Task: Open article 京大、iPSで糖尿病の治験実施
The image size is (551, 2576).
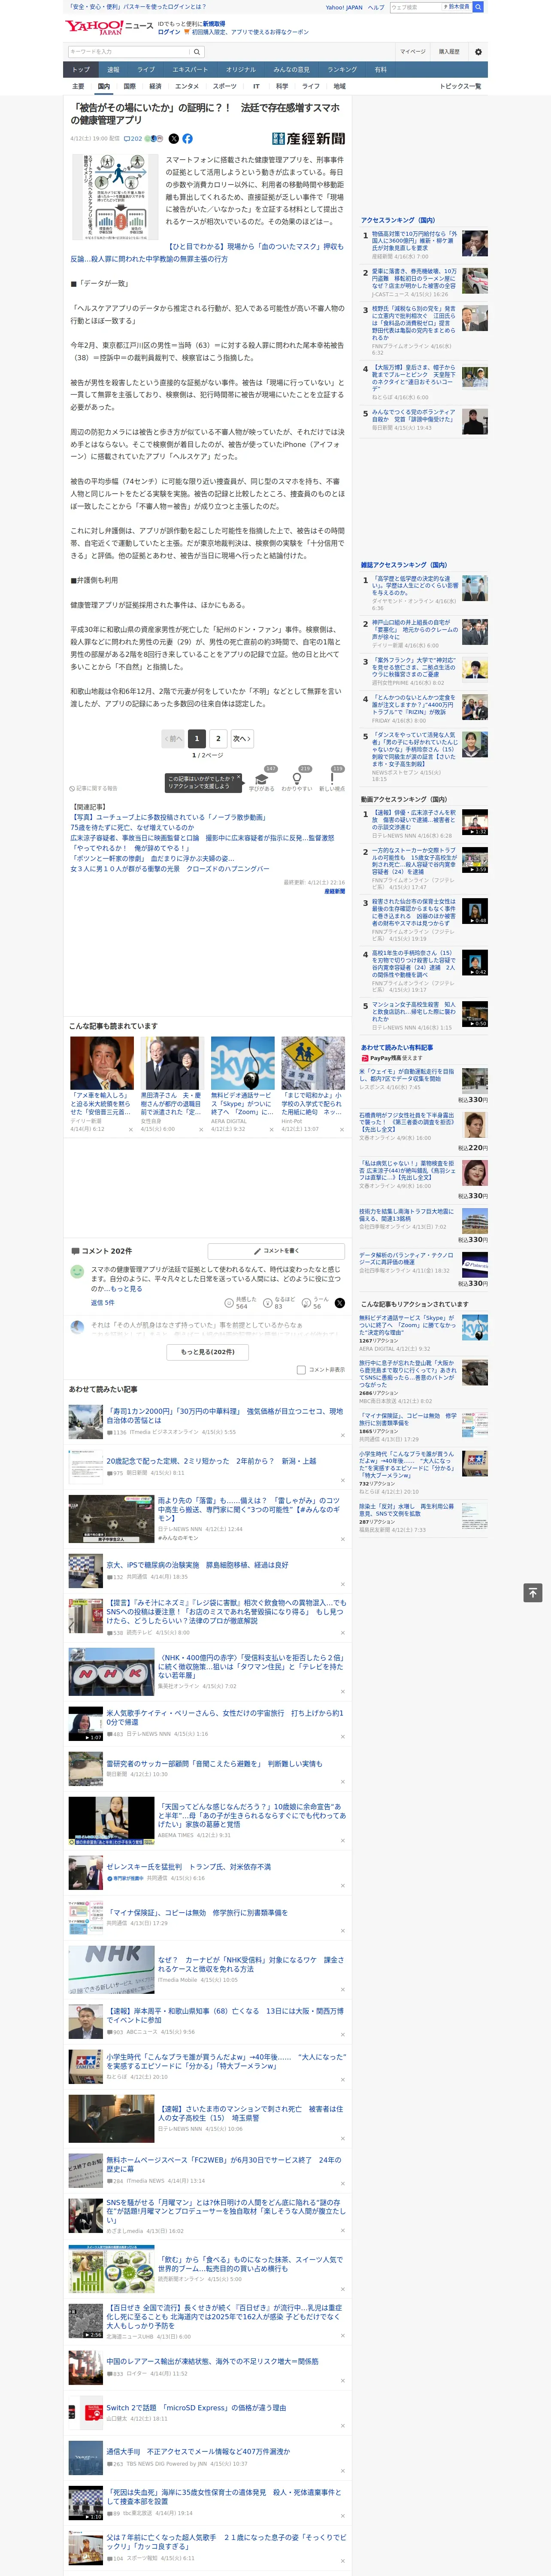Action: click(197, 1565)
